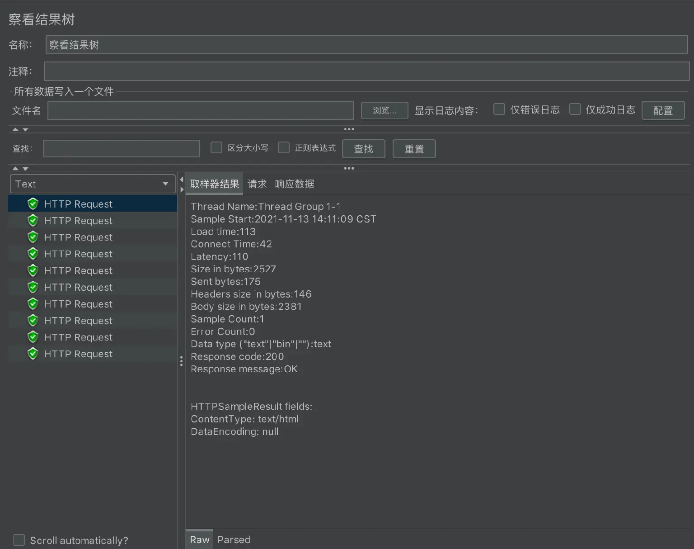
Task: Enable the 仅错误日志 checkbox
Action: coord(499,109)
